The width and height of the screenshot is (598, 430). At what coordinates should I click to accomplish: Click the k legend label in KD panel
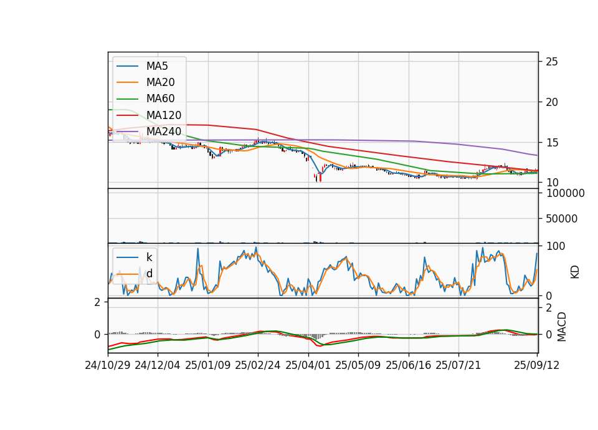pyautogui.click(x=149, y=257)
